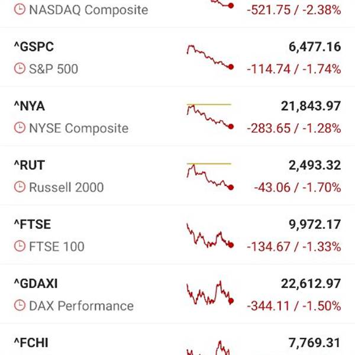Open the ^GSPC ticker symbol

(34, 47)
